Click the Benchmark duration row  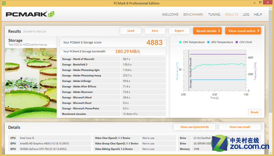tap(113, 114)
